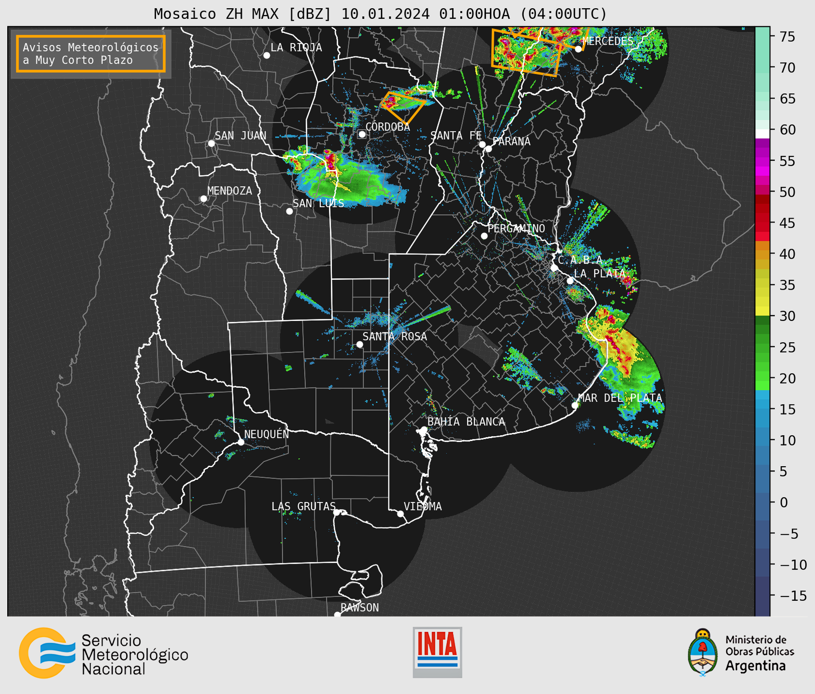Click the blue 10 dBZ color band
The image size is (815, 694).
tap(762, 440)
